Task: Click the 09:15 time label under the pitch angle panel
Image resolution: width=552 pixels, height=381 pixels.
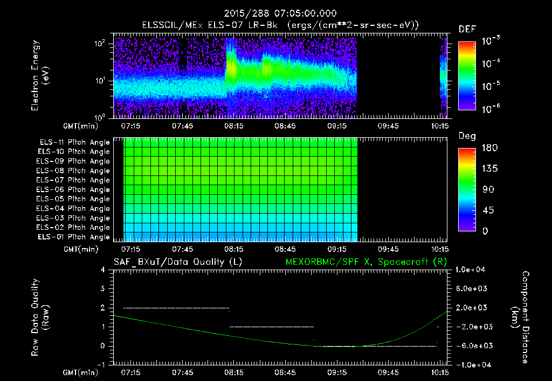Action: pyautogui.click(x=337, y=249)
